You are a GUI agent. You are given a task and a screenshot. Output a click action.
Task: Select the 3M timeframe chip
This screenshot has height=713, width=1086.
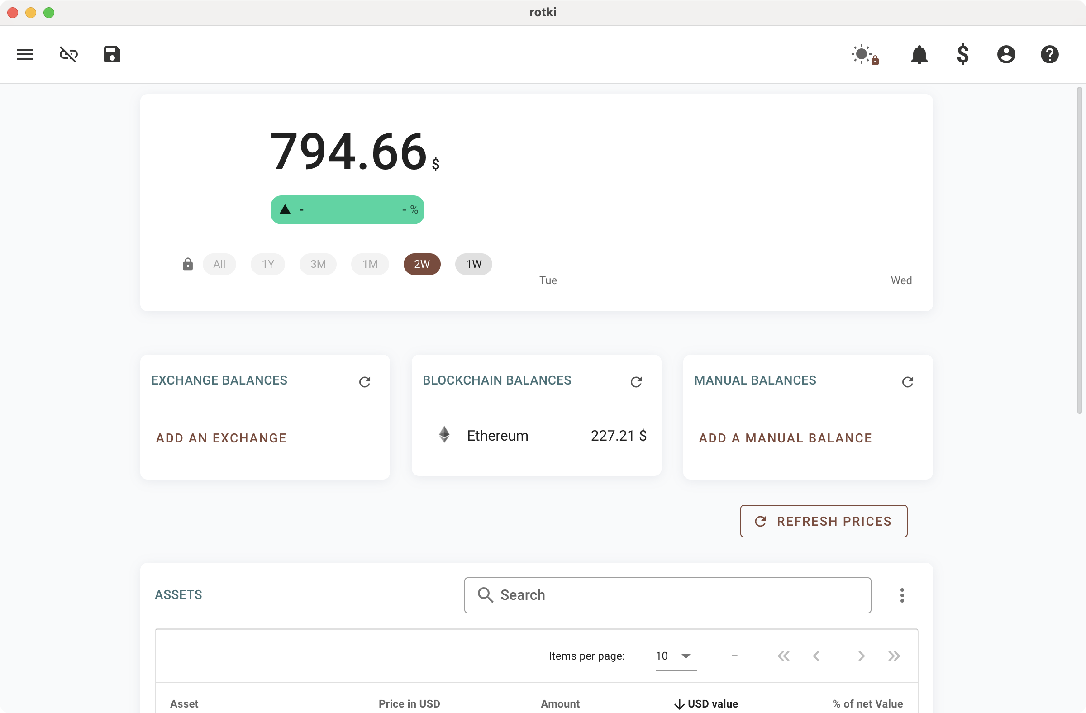pyautogui.click(x=318, y=264)
